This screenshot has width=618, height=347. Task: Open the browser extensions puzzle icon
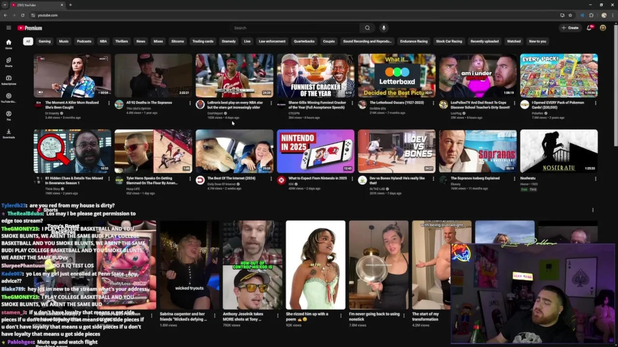(591, 15)
